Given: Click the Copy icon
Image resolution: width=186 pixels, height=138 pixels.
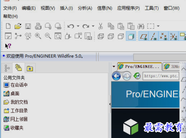Looking at the screenshot, I should pyautogui.click(x=111, y=26).
